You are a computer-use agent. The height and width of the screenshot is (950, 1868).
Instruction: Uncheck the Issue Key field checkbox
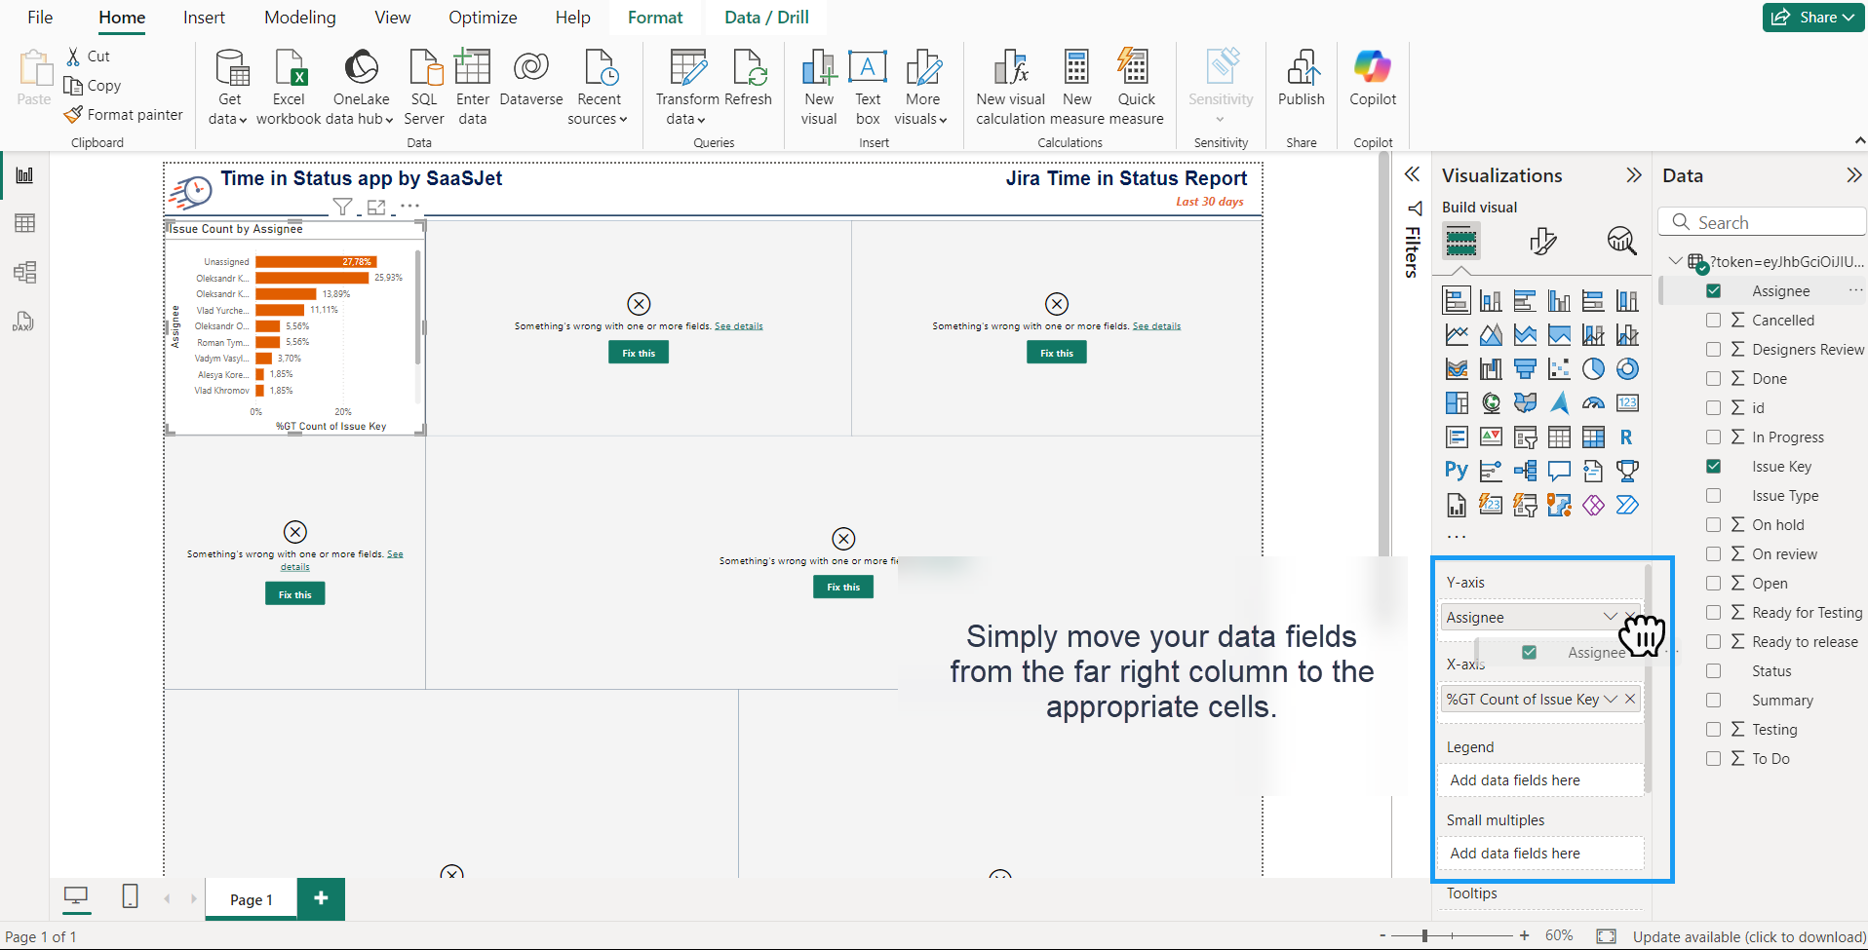coord(1713,467)
